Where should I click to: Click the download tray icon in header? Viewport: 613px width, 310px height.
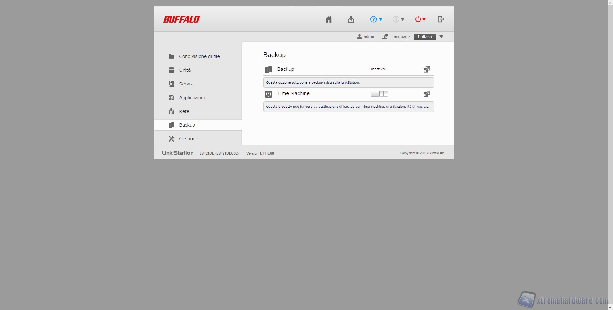pos(351,19)
